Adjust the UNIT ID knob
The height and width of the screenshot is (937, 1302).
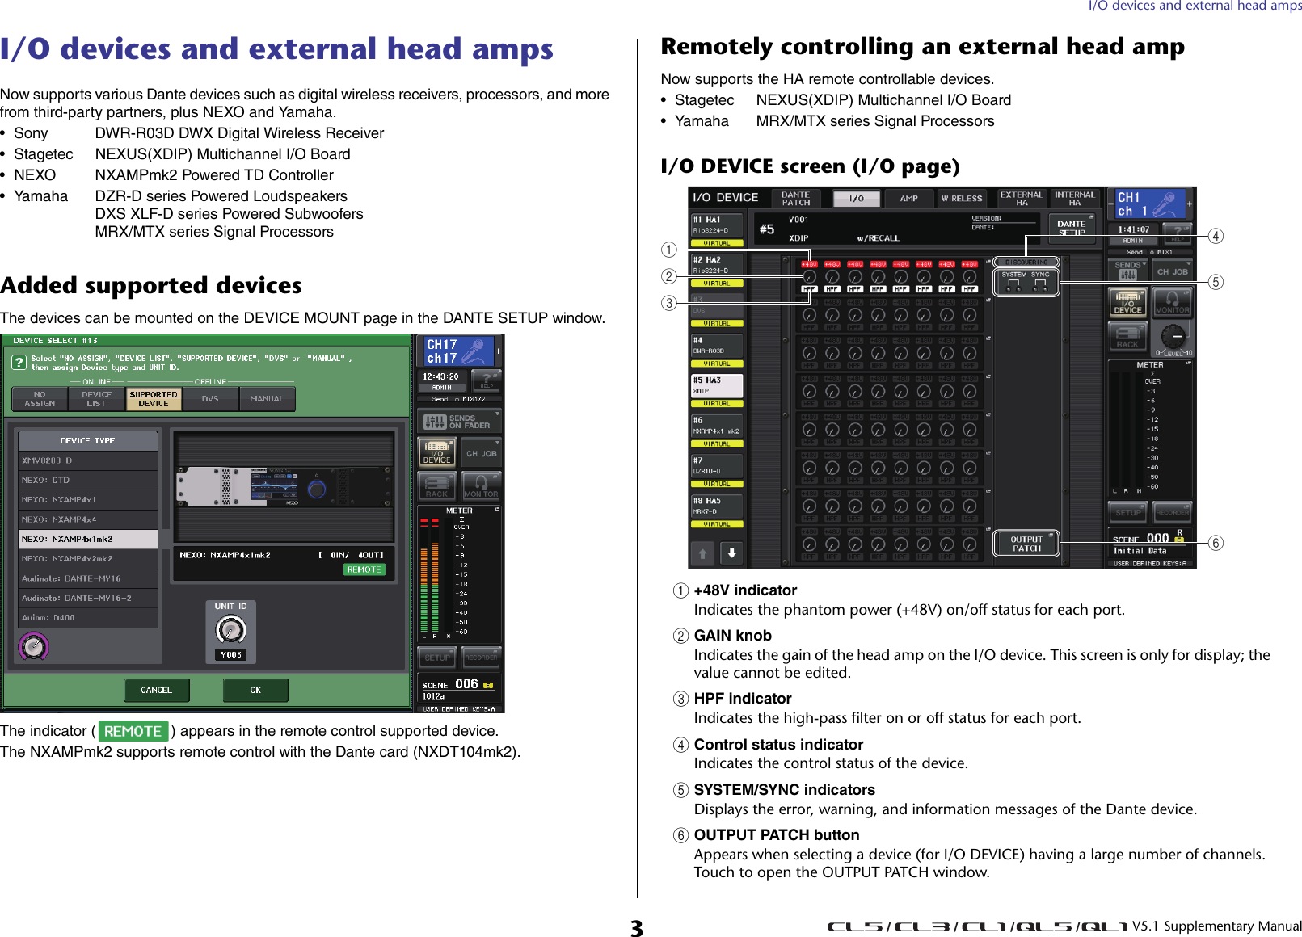pyautogui.click(x=230, y=630)
